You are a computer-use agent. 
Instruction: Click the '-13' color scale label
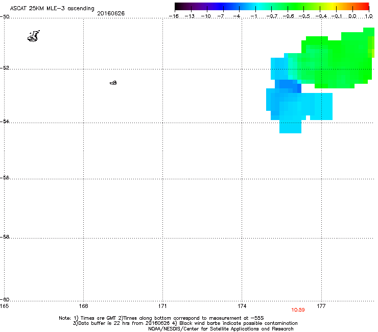pos(190,16)
